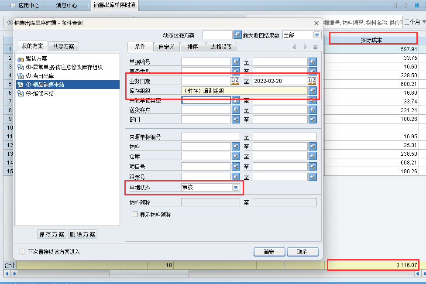Click 确定 button to confirm query

click(x=269, y=252)
